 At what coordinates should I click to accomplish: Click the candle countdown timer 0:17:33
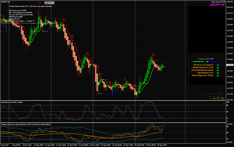click(219, 99)
